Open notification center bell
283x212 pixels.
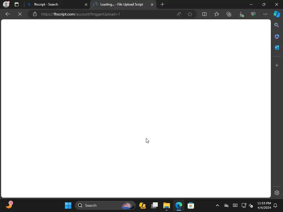(275, 205)
